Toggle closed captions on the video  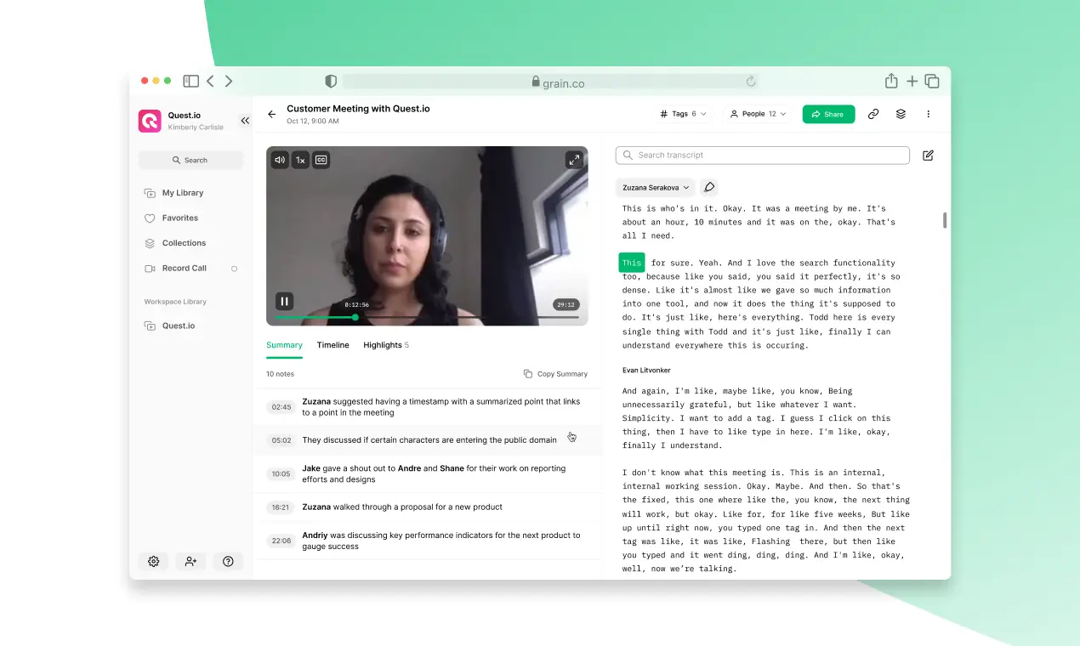(x=321, y=160)
